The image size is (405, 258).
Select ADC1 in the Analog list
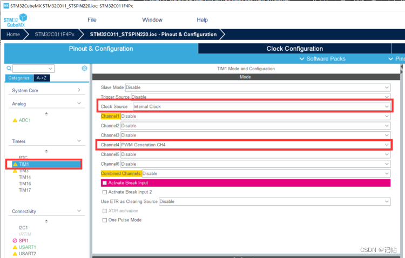(24, 120)
